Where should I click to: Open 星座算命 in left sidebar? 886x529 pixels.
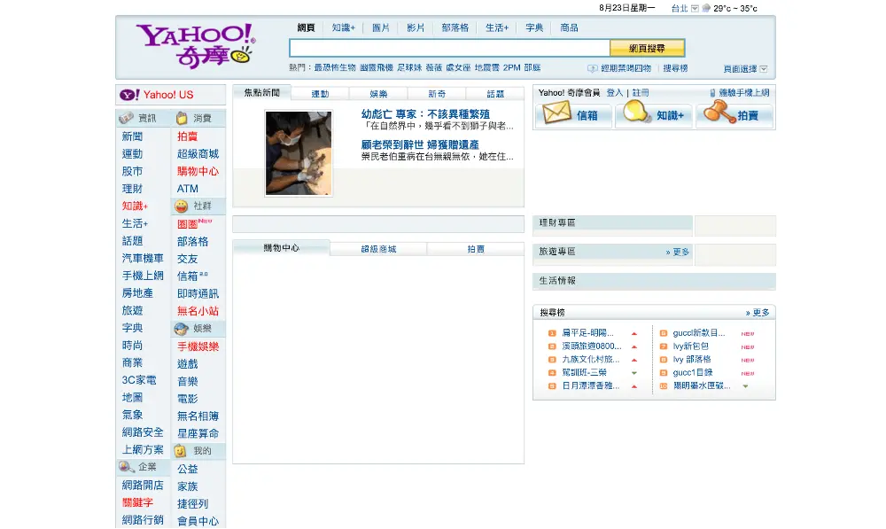click(x=198, y=433)
